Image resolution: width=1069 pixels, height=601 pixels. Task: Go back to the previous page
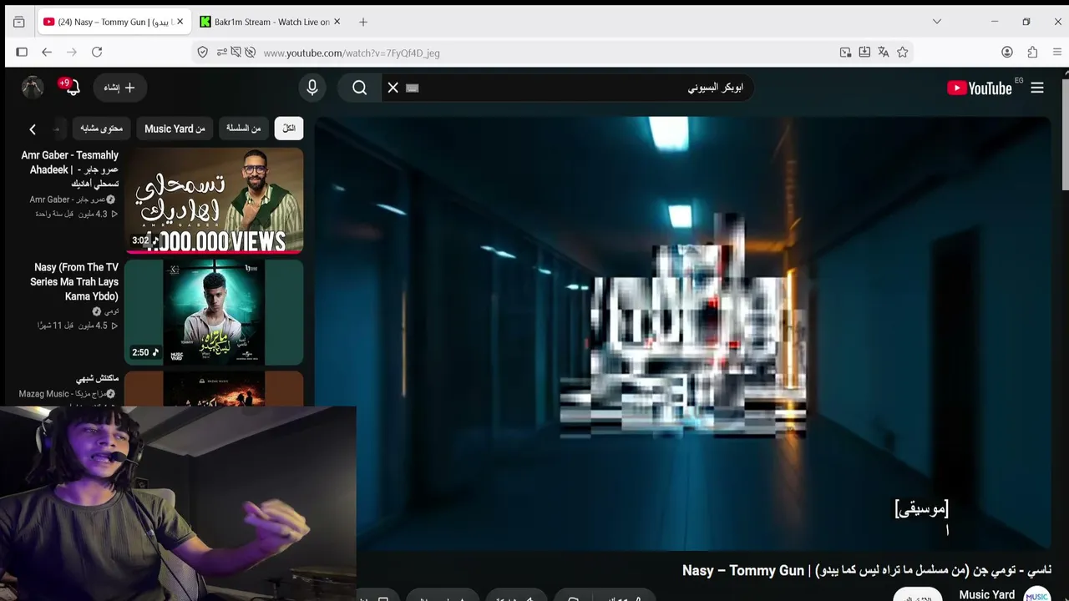[47, 52]
